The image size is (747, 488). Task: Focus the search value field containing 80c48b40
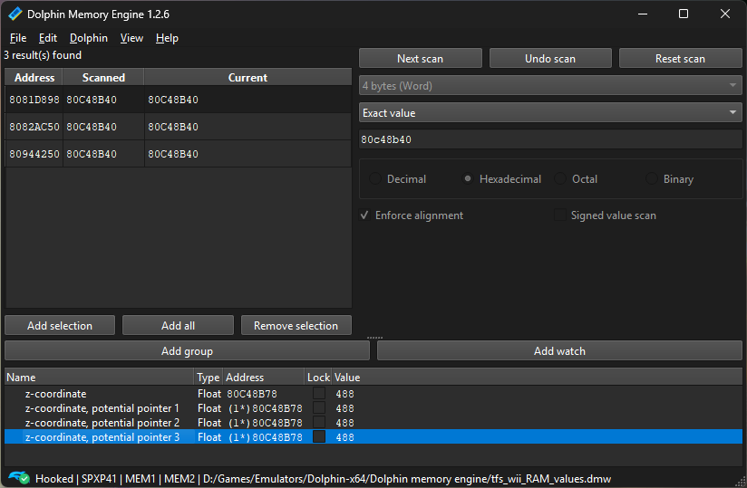pos(550,139)
